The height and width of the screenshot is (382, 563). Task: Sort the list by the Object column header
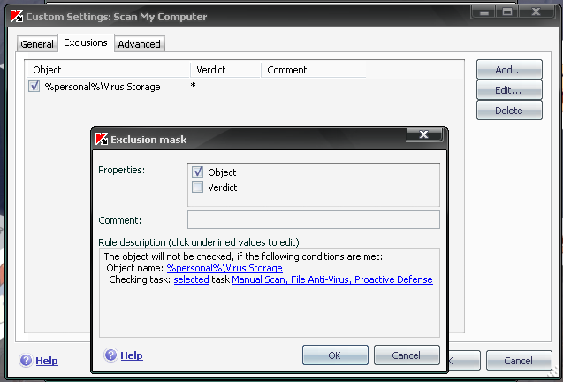click(106, 69)
